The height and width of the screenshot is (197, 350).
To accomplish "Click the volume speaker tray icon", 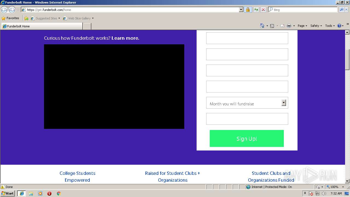I will [x=324, y=193].
